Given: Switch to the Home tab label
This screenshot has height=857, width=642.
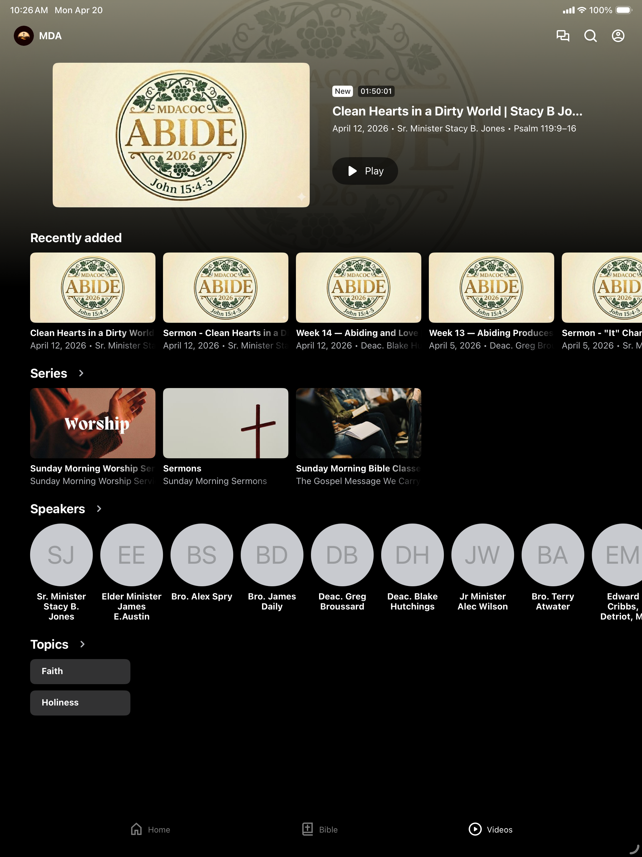Looking at the screenshot, I should 159,829.
